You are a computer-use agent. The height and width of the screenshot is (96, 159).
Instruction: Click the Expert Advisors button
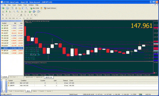(50, 8)
